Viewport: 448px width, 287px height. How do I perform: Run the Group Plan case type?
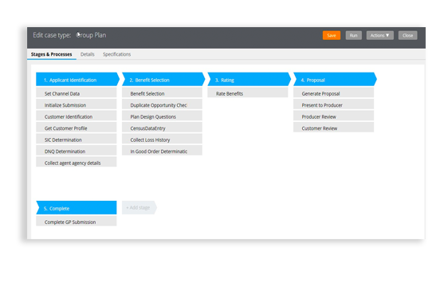[353, 35]
